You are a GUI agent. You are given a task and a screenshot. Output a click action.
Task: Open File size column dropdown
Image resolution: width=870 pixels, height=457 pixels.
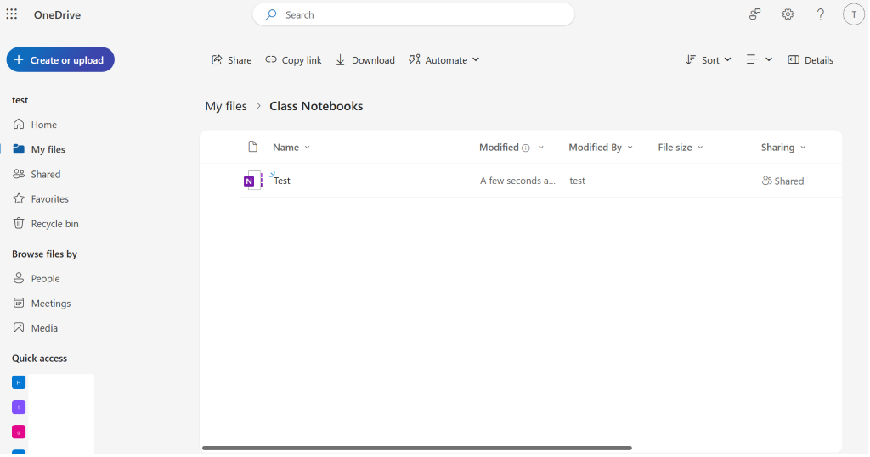point(681,148)
